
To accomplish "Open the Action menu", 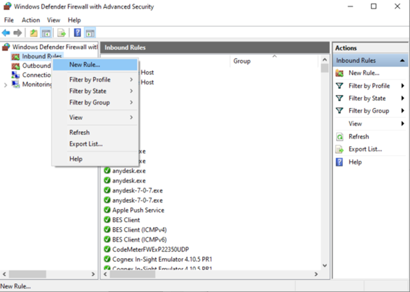I will coord(31,20).
